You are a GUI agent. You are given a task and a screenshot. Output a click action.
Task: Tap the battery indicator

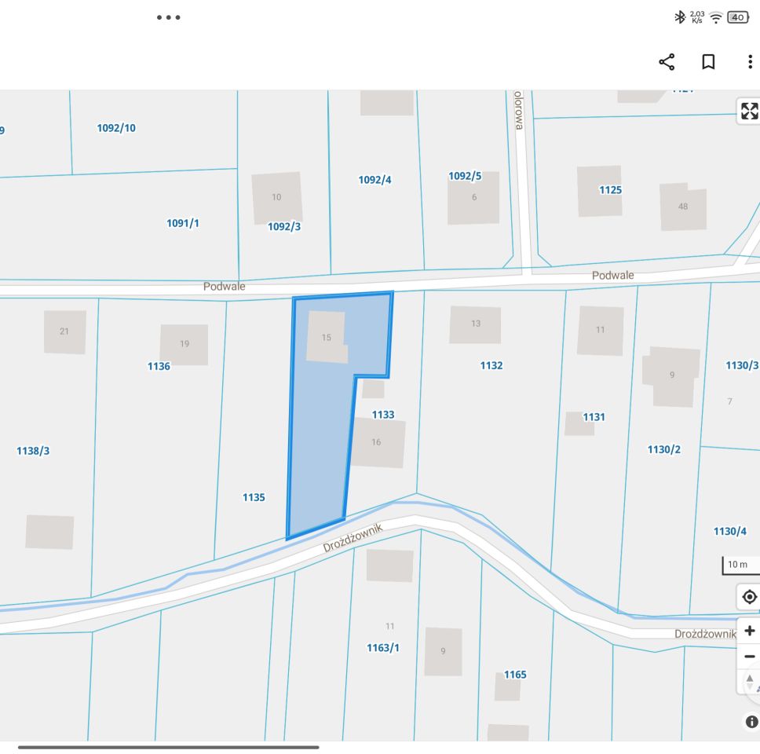tap(738, 17)
